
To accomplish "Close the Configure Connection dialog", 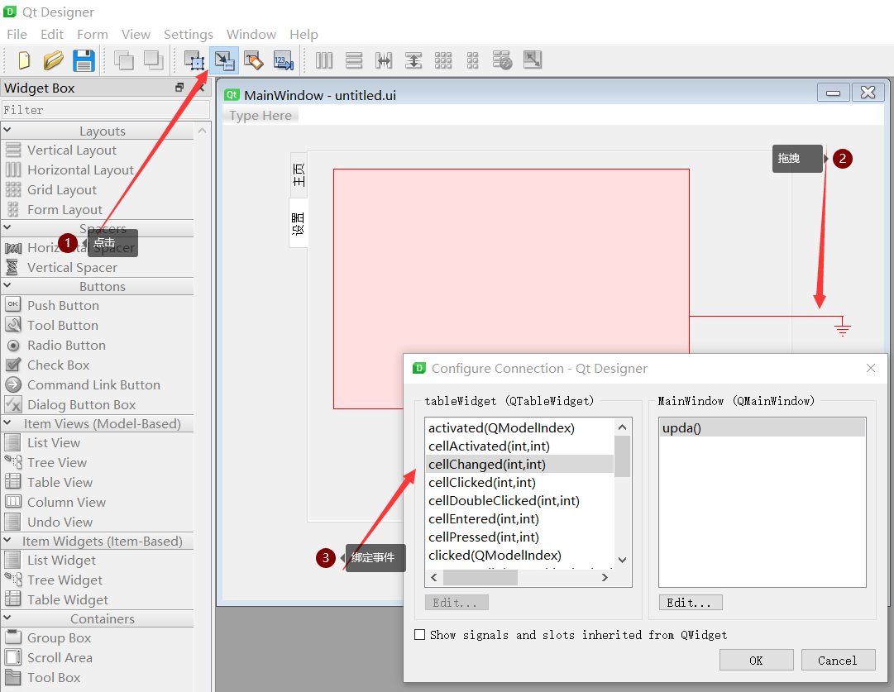I will tap(871, 368).
